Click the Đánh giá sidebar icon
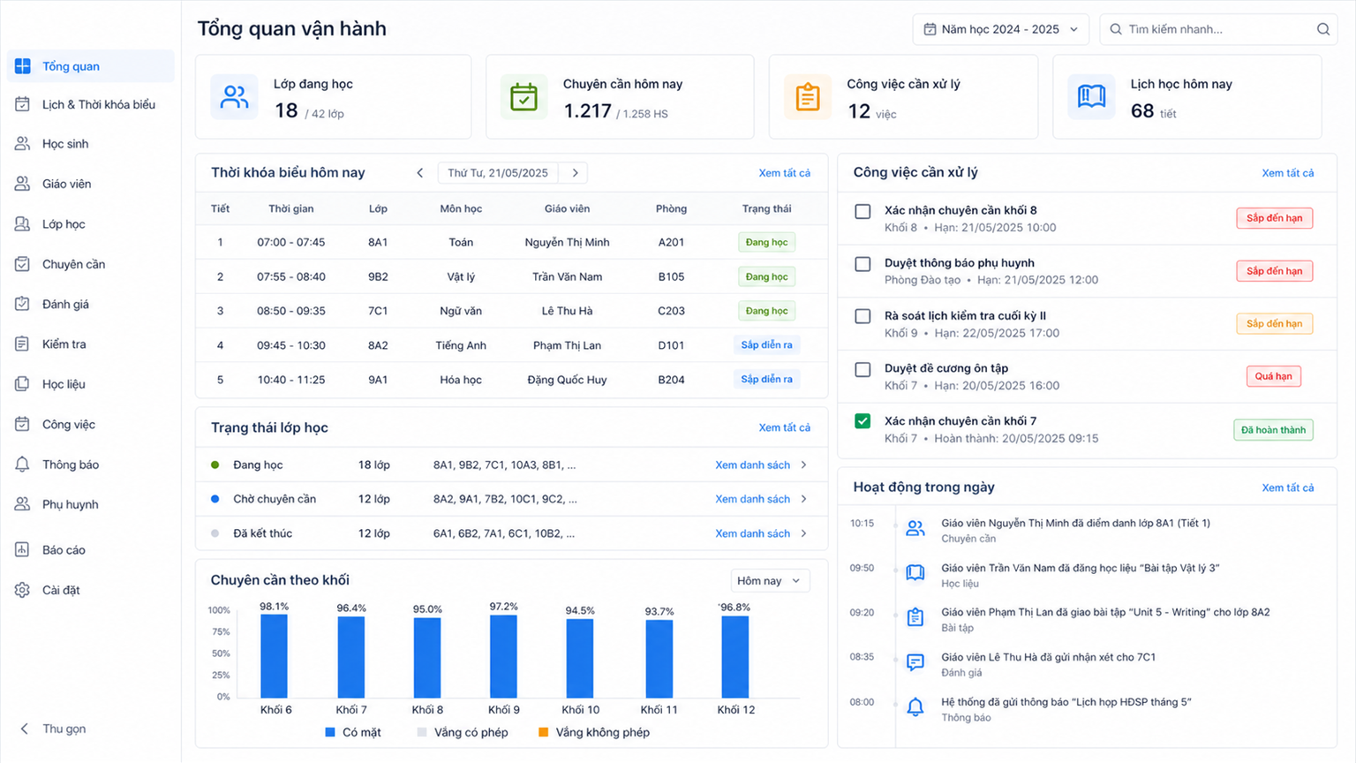The width and height of the screenshot is (1356, 763). click(x=23, y=304)
